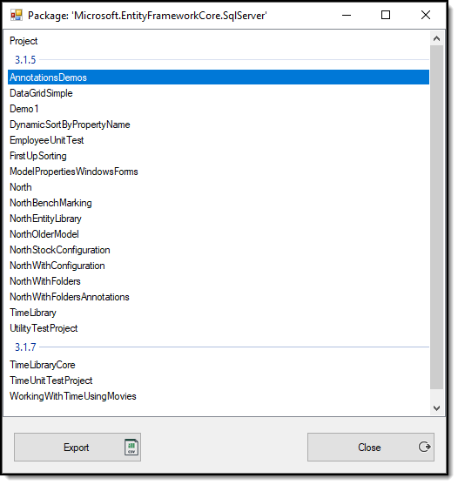Viewport: 458px width, 485px height.
Task: Click the exit arrow icon on Close button
Action: (x=424, y=447)
